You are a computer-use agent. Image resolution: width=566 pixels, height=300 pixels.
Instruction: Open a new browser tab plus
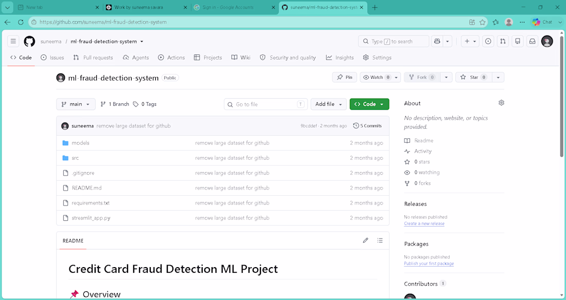click(375, 7)
